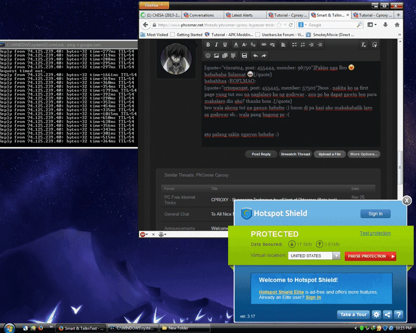The image size is (416, 333).
Task: Toggle BB code editor mode with the wrench icon
Action: (x=374, y=44)
